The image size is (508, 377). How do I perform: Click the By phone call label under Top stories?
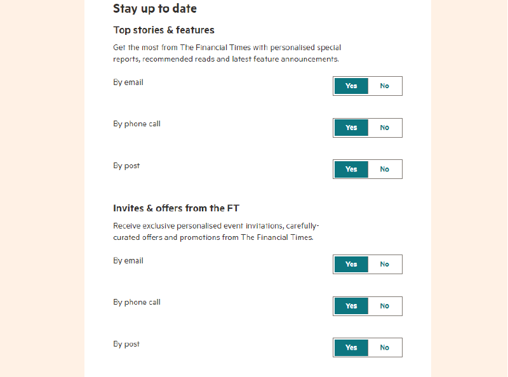pyautogui.click(x=137, y=124)
